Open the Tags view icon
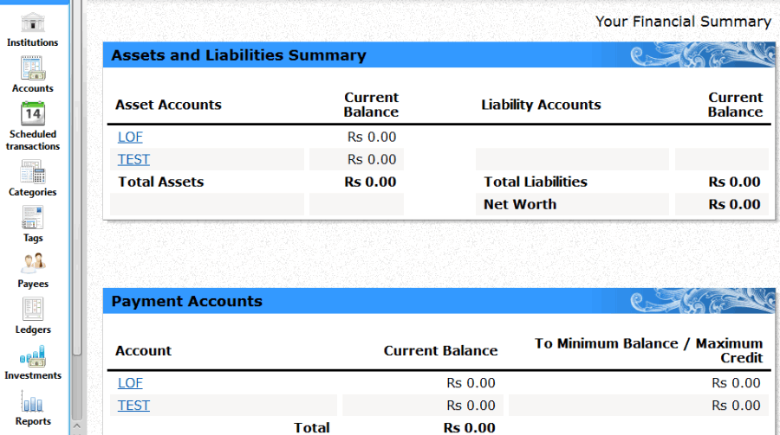 (33, 218)
